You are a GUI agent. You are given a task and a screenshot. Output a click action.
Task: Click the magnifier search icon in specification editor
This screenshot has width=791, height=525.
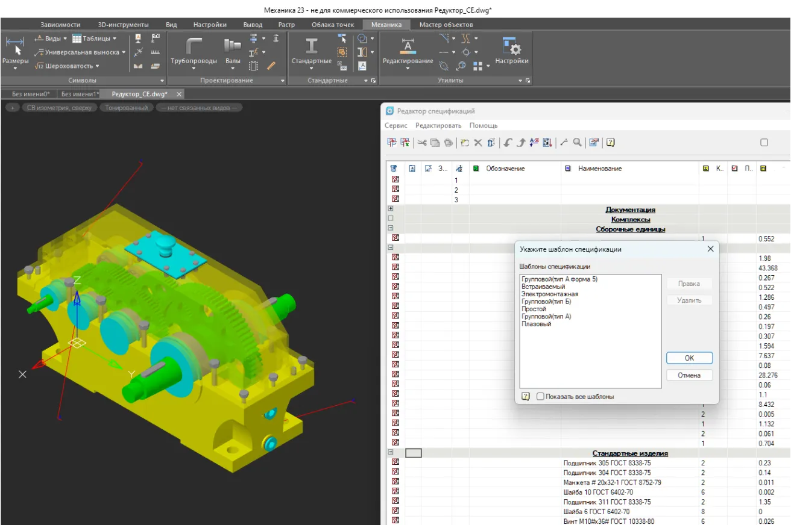coord(578,143)
